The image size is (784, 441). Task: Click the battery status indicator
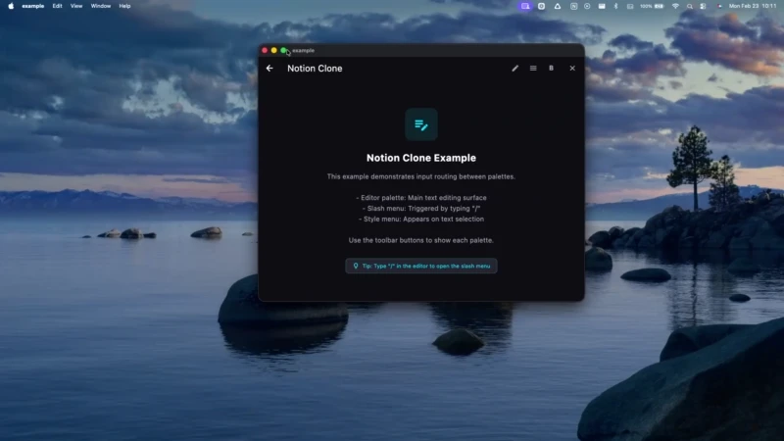pos(652,6)
